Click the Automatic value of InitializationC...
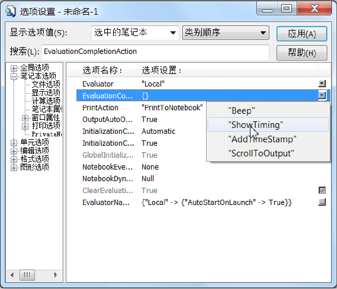The height and width of the screenshot is (289, 337). [158, 131]
